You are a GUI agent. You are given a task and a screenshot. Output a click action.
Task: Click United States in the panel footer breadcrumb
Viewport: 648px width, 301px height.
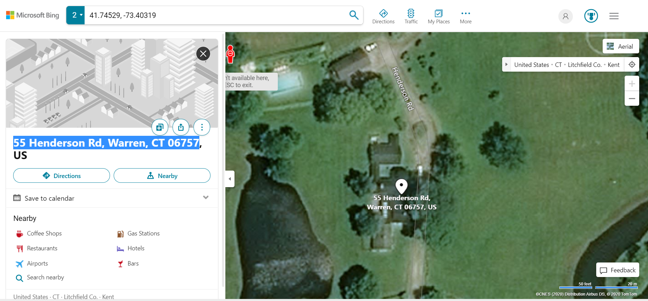[x=31, y=297]
